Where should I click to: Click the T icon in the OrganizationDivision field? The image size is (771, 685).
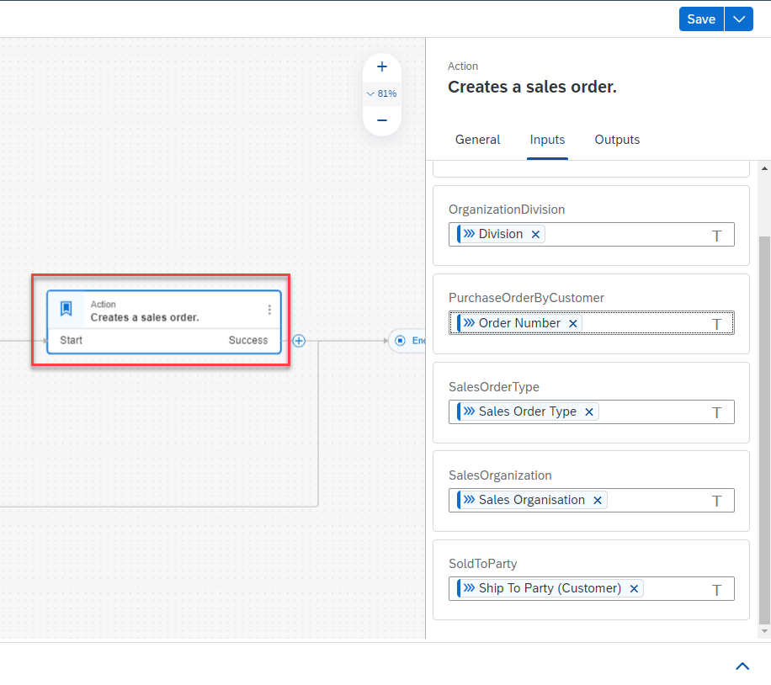tap(717, 236)
